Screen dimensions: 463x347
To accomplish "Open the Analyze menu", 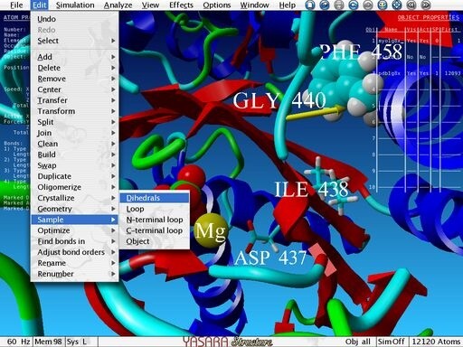I will (x=118, y=5).
